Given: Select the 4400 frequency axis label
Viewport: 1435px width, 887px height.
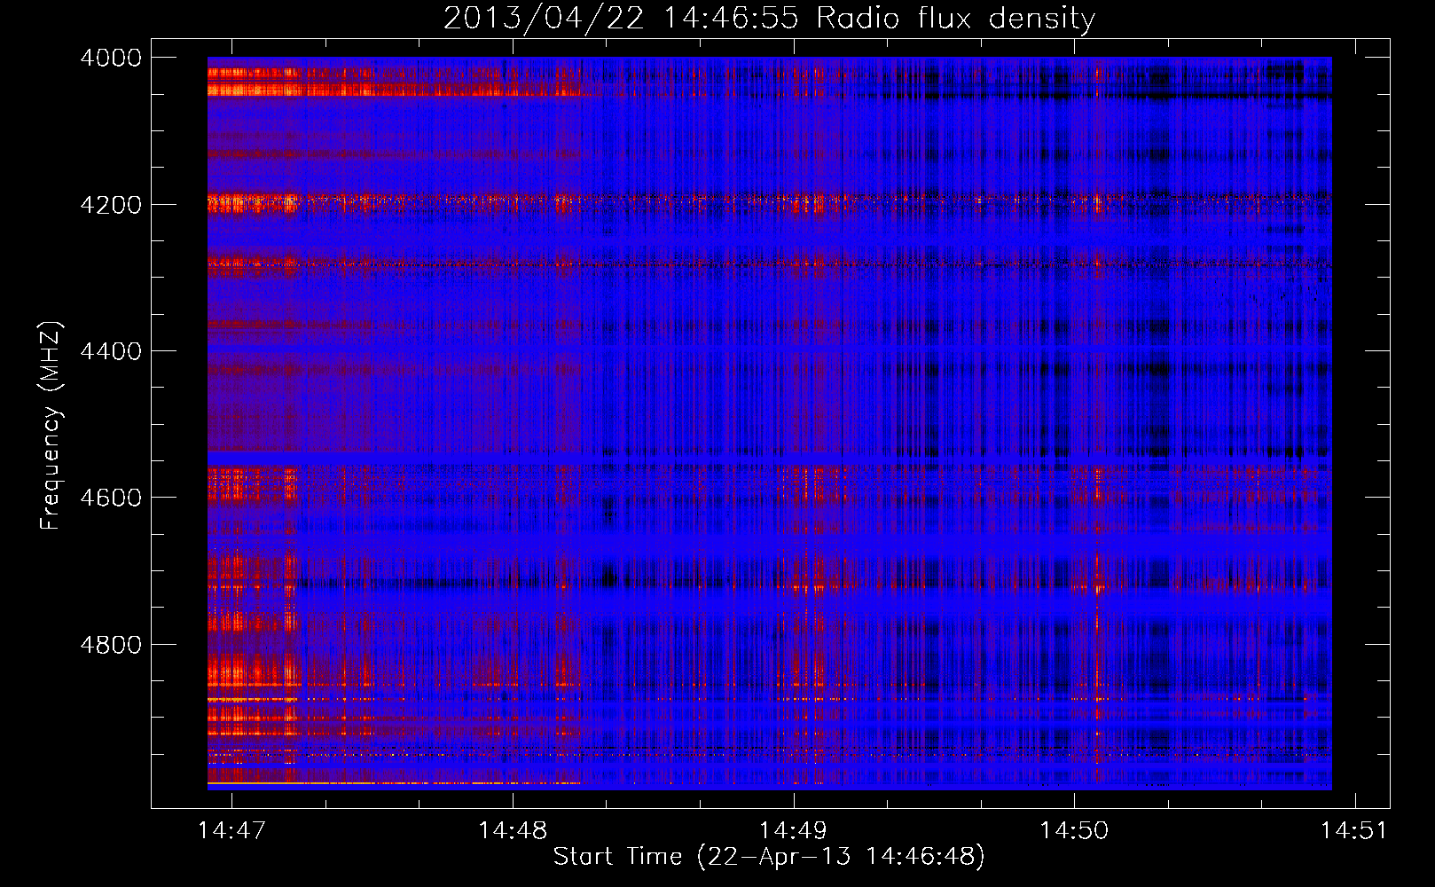Looking at the screenshot, I should [x=111, y=351].
